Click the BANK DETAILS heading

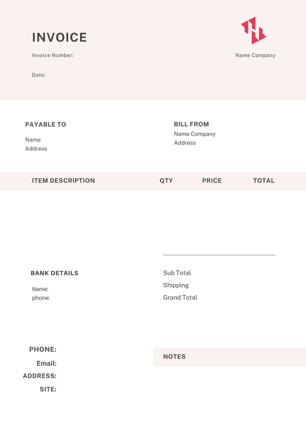coord(55,273)
